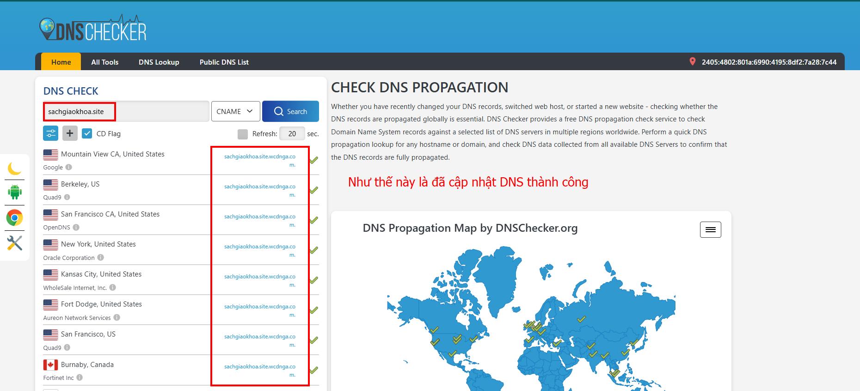Click the DNS settings sliders icon
The width and height of the screenshot is (860, 391).
click(51, 133)
